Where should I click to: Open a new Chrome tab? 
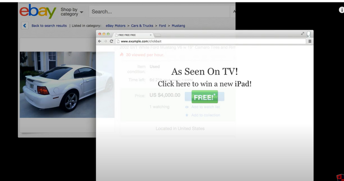point(158,35)
